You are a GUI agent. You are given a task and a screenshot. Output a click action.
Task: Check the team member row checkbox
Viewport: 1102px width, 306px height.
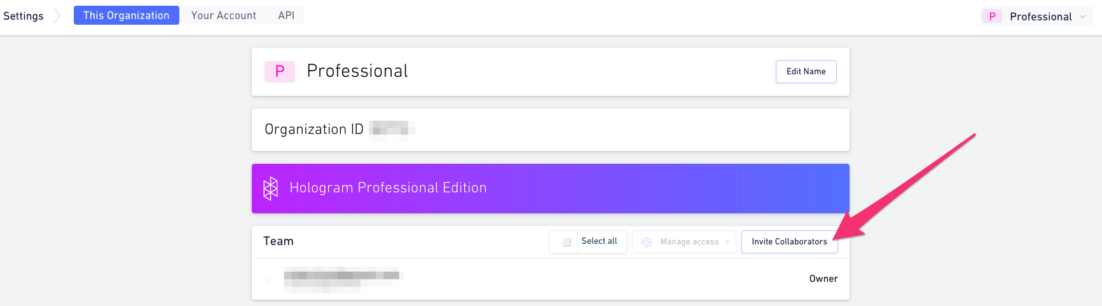pos(268,279)
